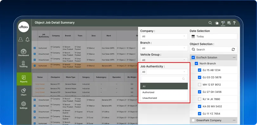The height and width of the screenshot is (125, 257).
Task: Close the Job Authenticity dropdown via its arrow
Action: point(184,72)
